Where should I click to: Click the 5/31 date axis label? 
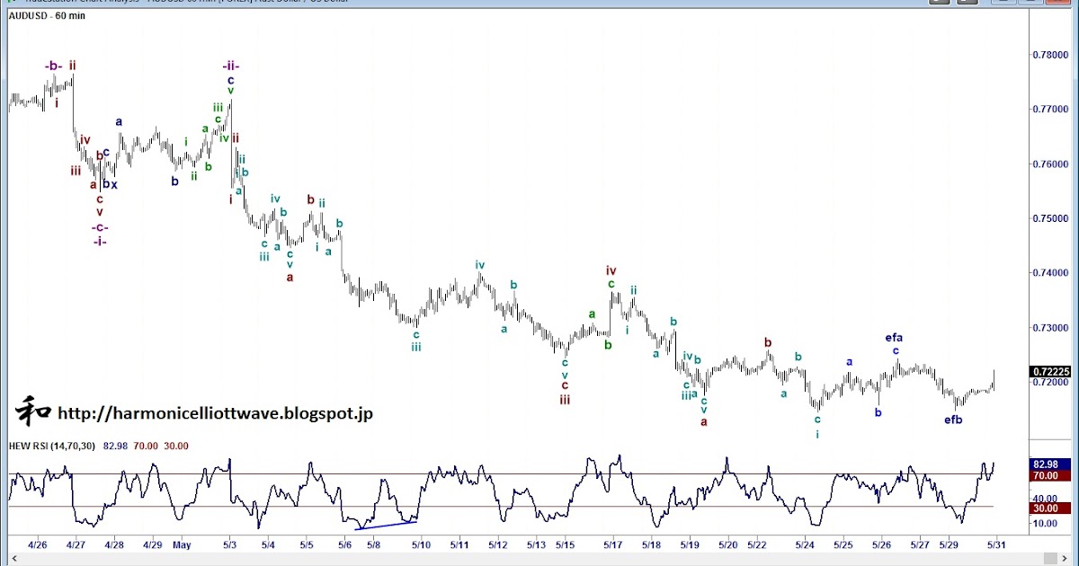click(x=996, y=544)
